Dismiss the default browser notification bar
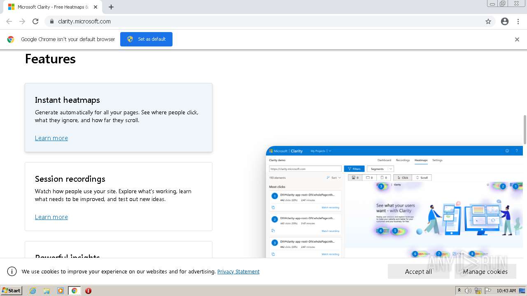Image resolution: width=527 pixels, height=296 pixels. 517,39
